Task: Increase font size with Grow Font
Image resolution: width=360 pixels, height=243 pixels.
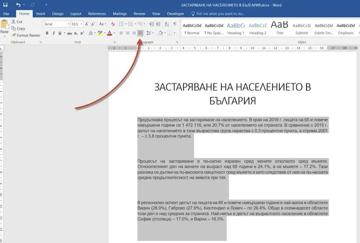Action: 87,24
